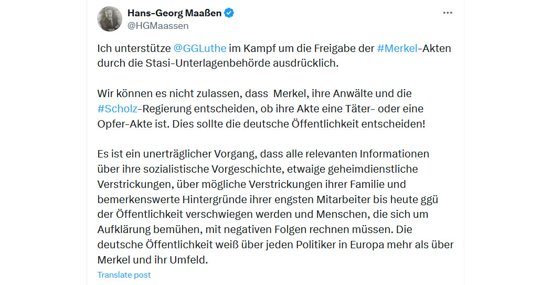Open the #Scholz hashtag
This screenshot has height=285, width=551.
pyautogui.click(x=118, y=109)
